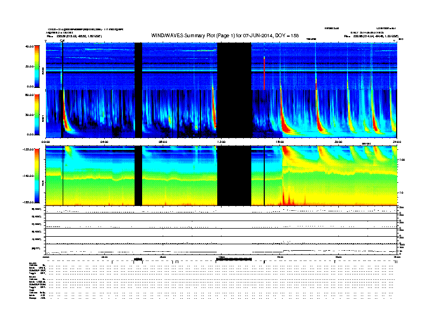This screenshot has height=330, width=428.
Task: Click the large data gap in RAD2 panel
Action: (234, 66)
